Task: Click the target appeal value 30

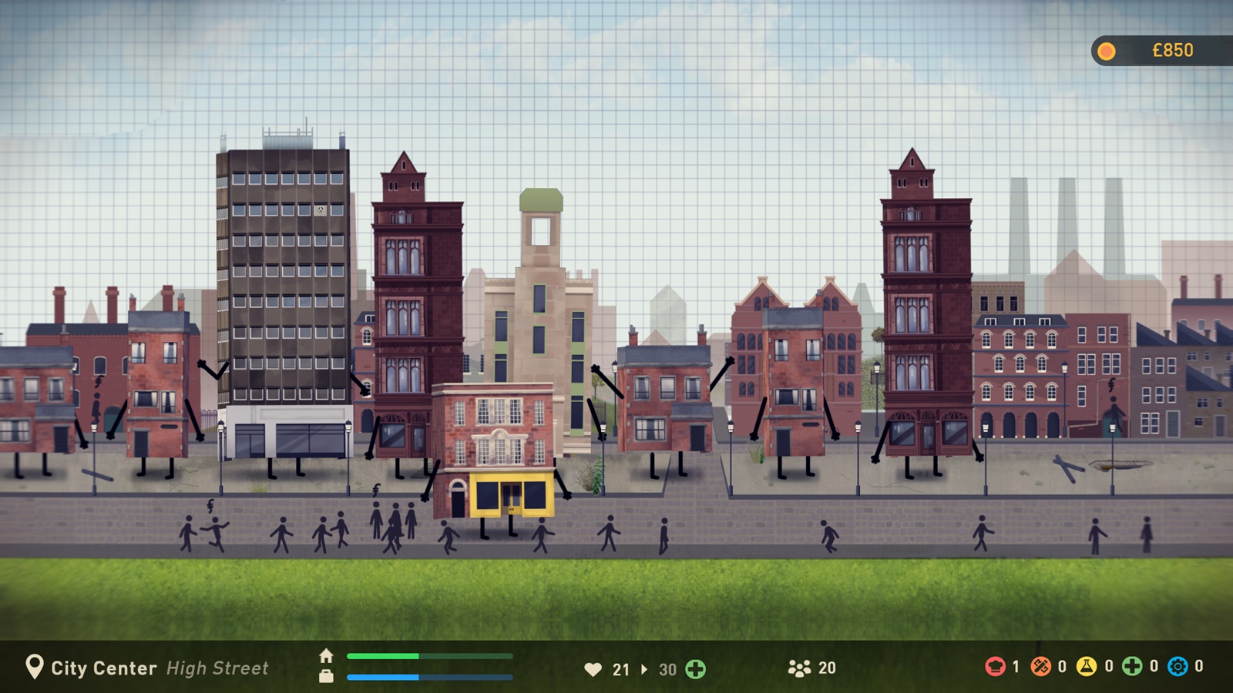Action: pos(667,670)
